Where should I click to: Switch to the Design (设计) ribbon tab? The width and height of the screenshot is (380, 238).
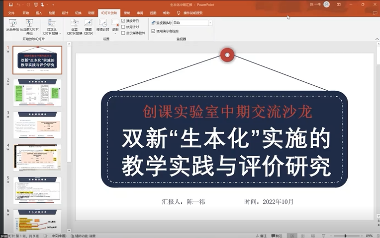tap(65, 13)
